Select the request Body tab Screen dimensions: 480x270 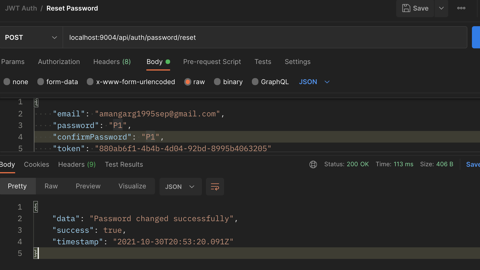tap(158, 62)
